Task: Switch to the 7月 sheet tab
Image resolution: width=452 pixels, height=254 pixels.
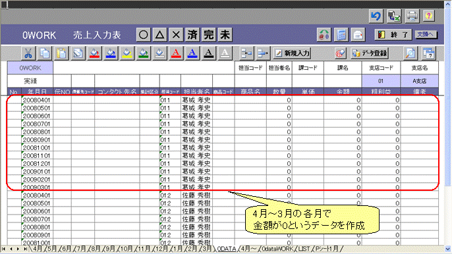Action: click(x=81, y=249)
